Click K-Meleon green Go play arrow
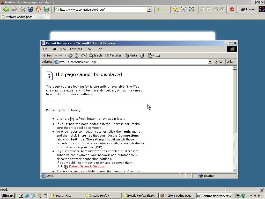Viewport: 265px width, 199px height. pyautogui.click(x=158, y=9)
